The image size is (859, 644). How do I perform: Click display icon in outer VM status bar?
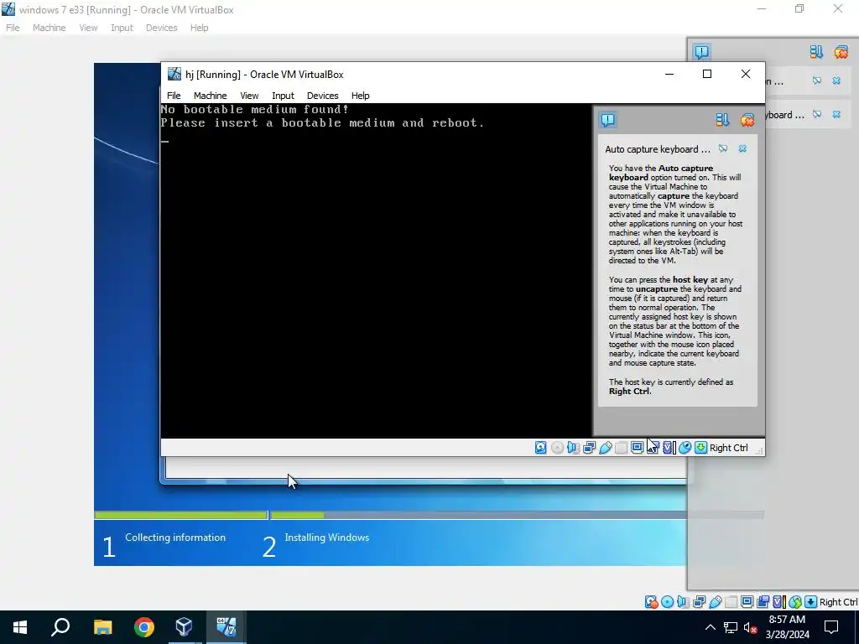pos(747,602)
